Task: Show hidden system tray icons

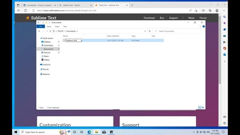Action: (193, 132)
